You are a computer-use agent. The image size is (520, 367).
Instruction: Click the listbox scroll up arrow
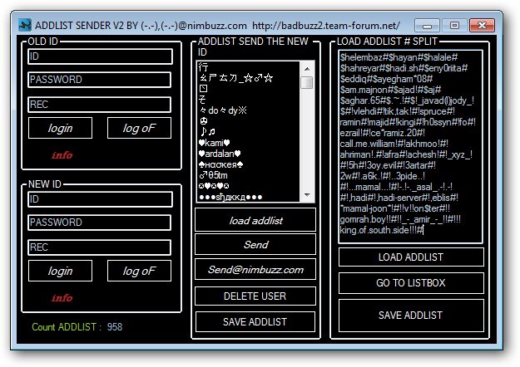pyautogui.click(x=307, y=69)
